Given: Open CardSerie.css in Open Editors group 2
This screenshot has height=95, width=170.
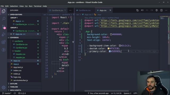Looking at the screenshot, I should click(24, 31).
